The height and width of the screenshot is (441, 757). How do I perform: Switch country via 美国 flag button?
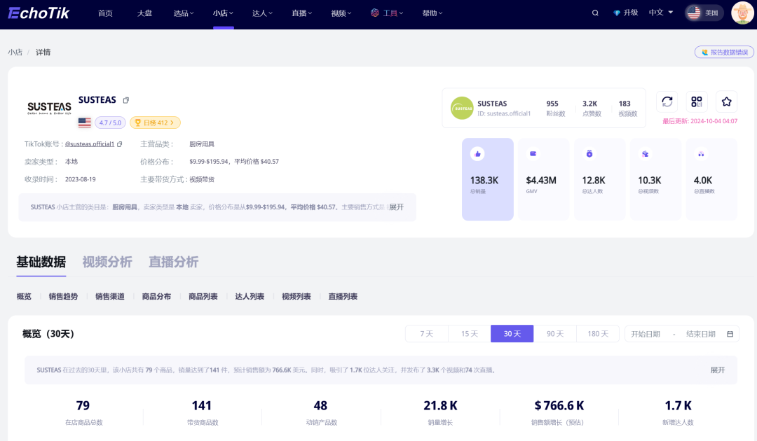click(x=704, y=13)
